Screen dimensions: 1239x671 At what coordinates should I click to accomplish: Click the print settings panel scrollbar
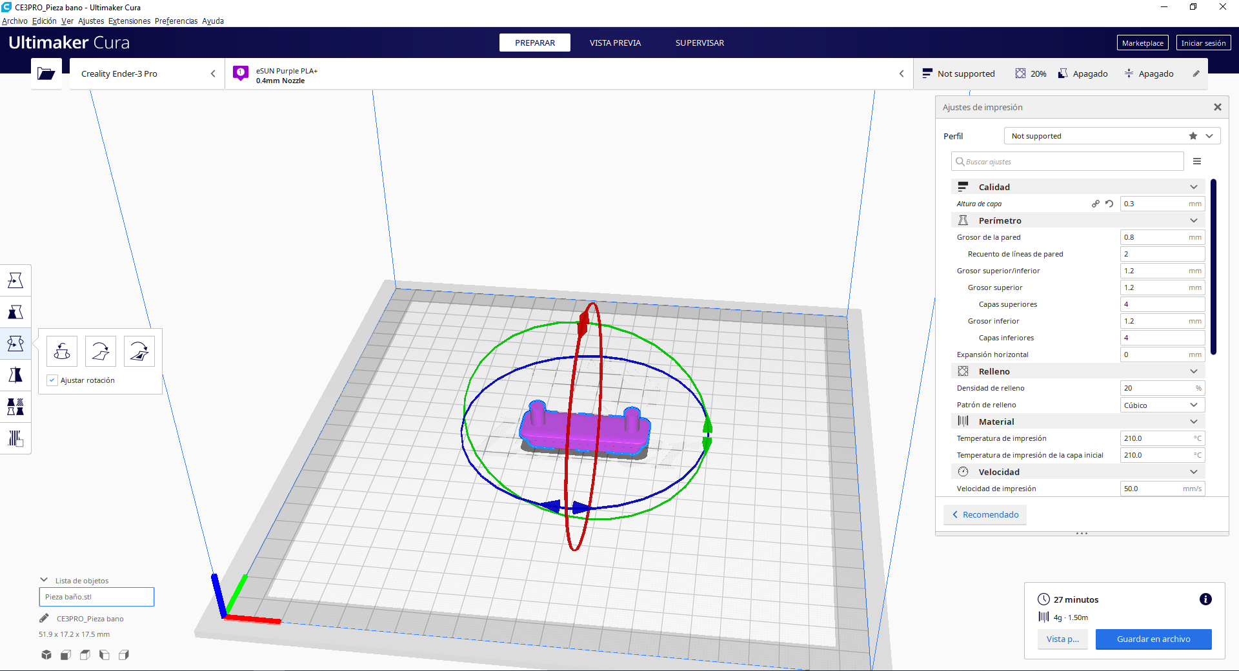click(1214, 266)
